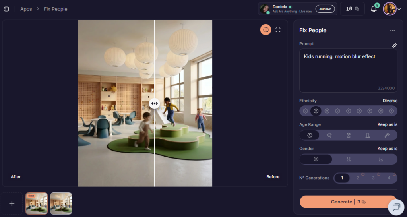Open the Fix People three-dots menu

click(x=392, y=31)
